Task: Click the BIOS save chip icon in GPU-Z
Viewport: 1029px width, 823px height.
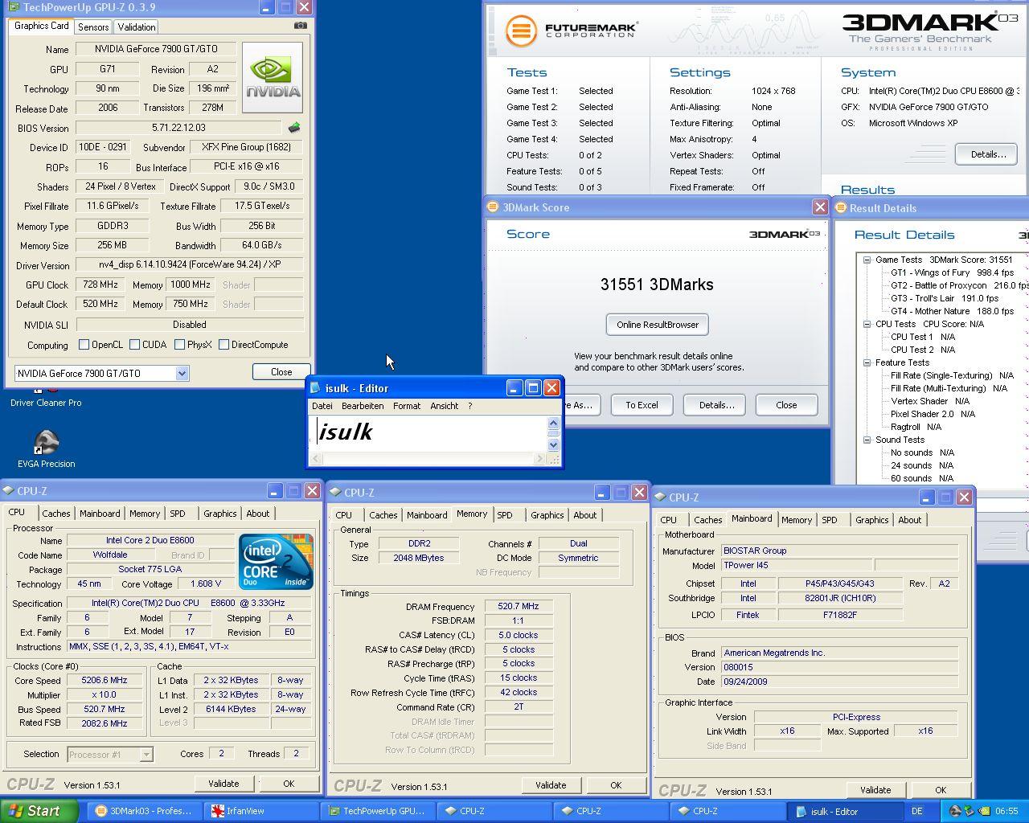Action: click(x=295, y=128)
